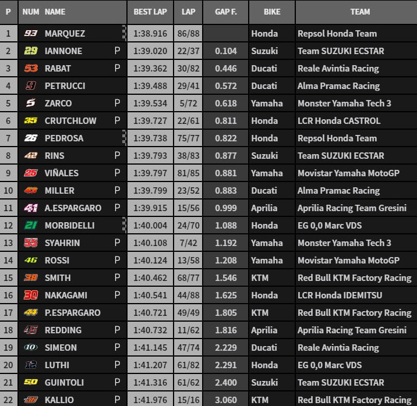Image resolution: width=417 pixels, height=406 pixels.
Task: Click Simeon's number 10 oval icon
Action: point(31,347)
